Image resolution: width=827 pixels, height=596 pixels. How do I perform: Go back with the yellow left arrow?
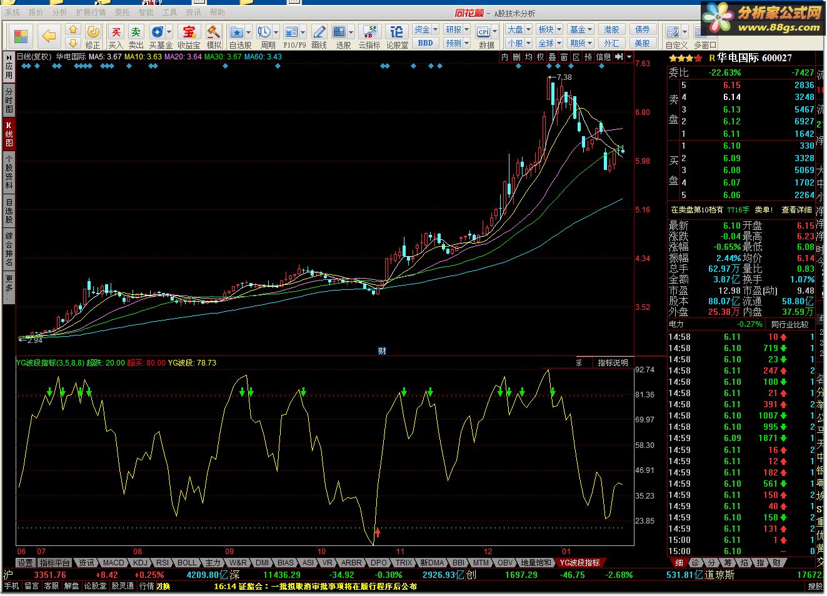(48, 36)
